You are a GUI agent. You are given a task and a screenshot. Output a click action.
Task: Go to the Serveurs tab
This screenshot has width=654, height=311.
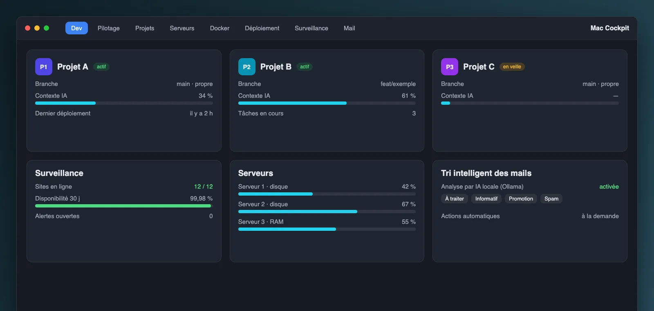click(x=182, y=28)
